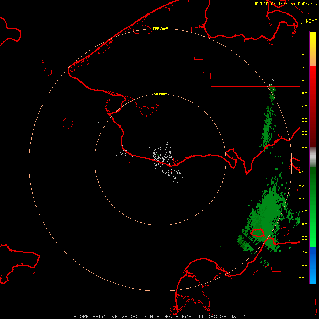Click the NEXLAB-College of DuPage watermark text

[x=285, y=4]
